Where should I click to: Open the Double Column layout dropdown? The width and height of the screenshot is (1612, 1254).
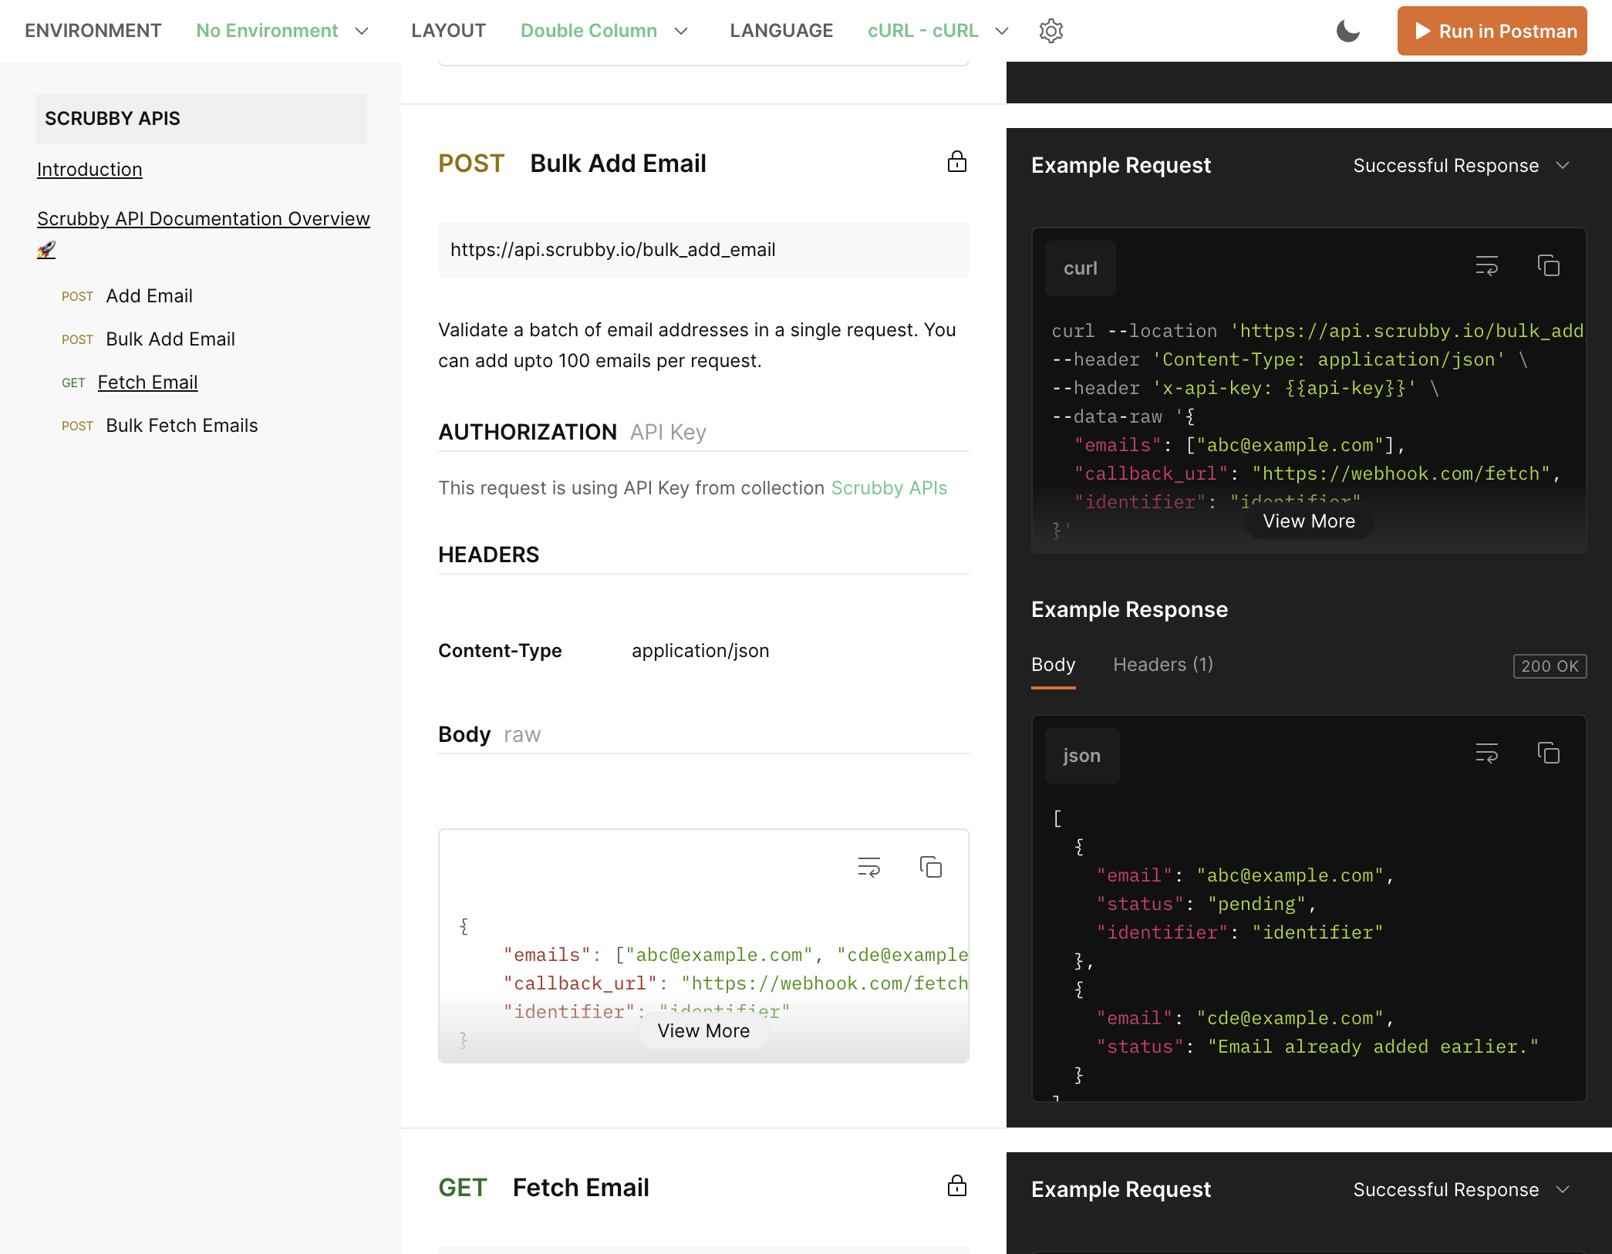tap(604, 31)
